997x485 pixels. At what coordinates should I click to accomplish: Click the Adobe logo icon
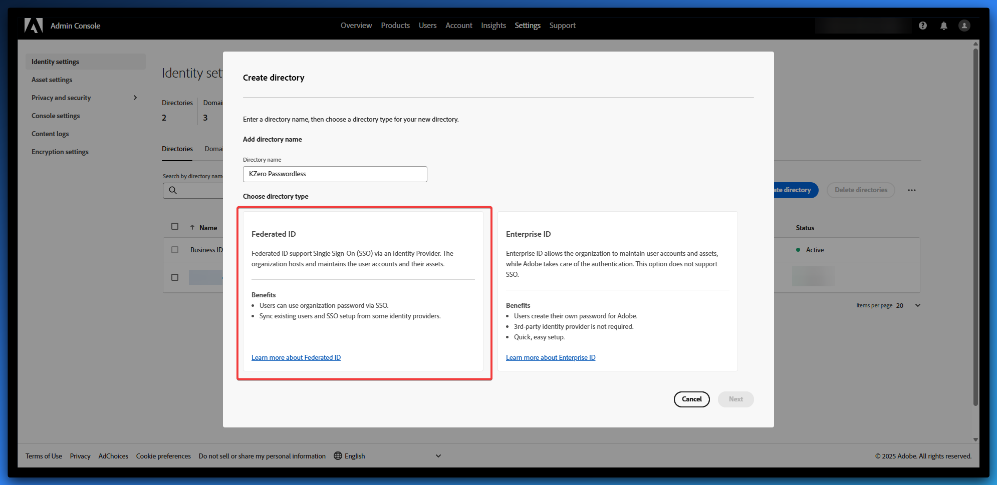click(x=34, y=26)
